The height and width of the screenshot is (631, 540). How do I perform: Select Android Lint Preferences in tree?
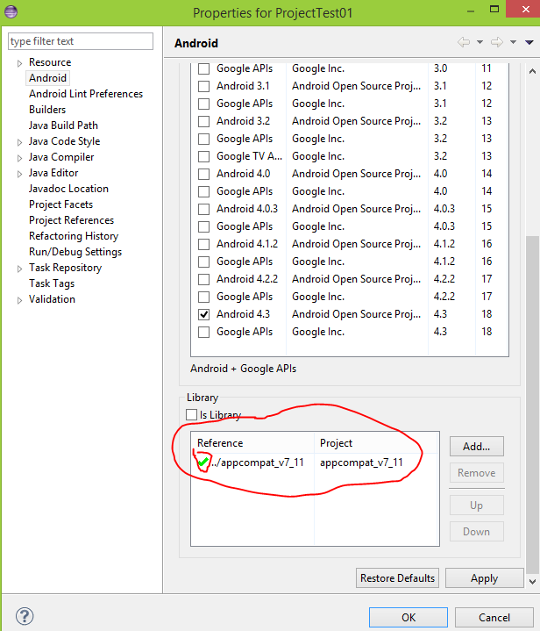point(85,94)
